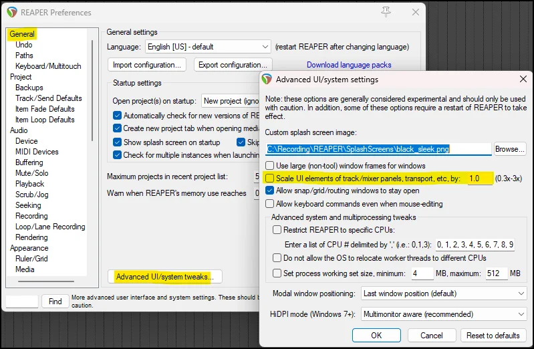Click Browse button for splash image

tap(509, 149)
